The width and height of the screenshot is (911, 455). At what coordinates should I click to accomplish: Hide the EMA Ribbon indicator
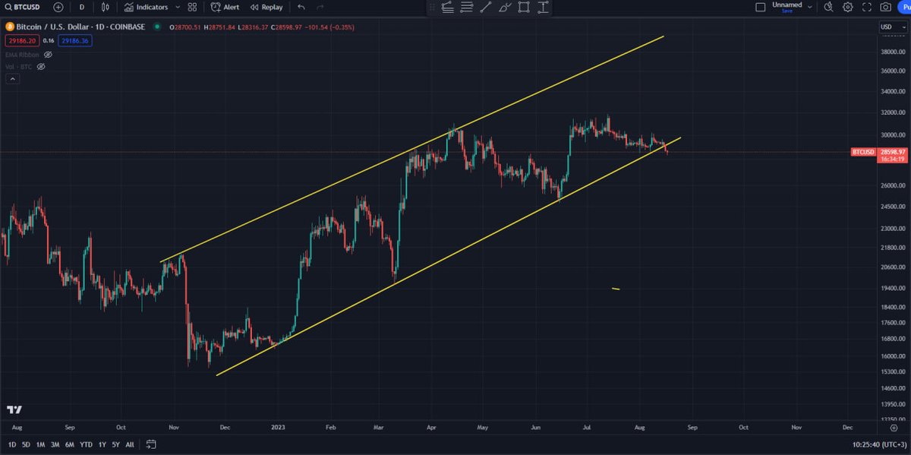click(x=48, y=54)
